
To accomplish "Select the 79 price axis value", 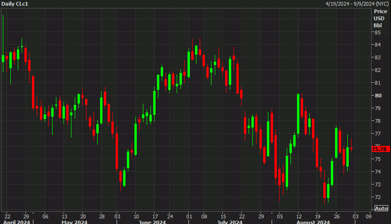I will 377,108.
